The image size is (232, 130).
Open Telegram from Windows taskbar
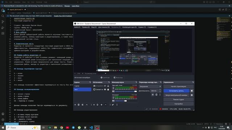pyautogui.click(x=73, y=127)
